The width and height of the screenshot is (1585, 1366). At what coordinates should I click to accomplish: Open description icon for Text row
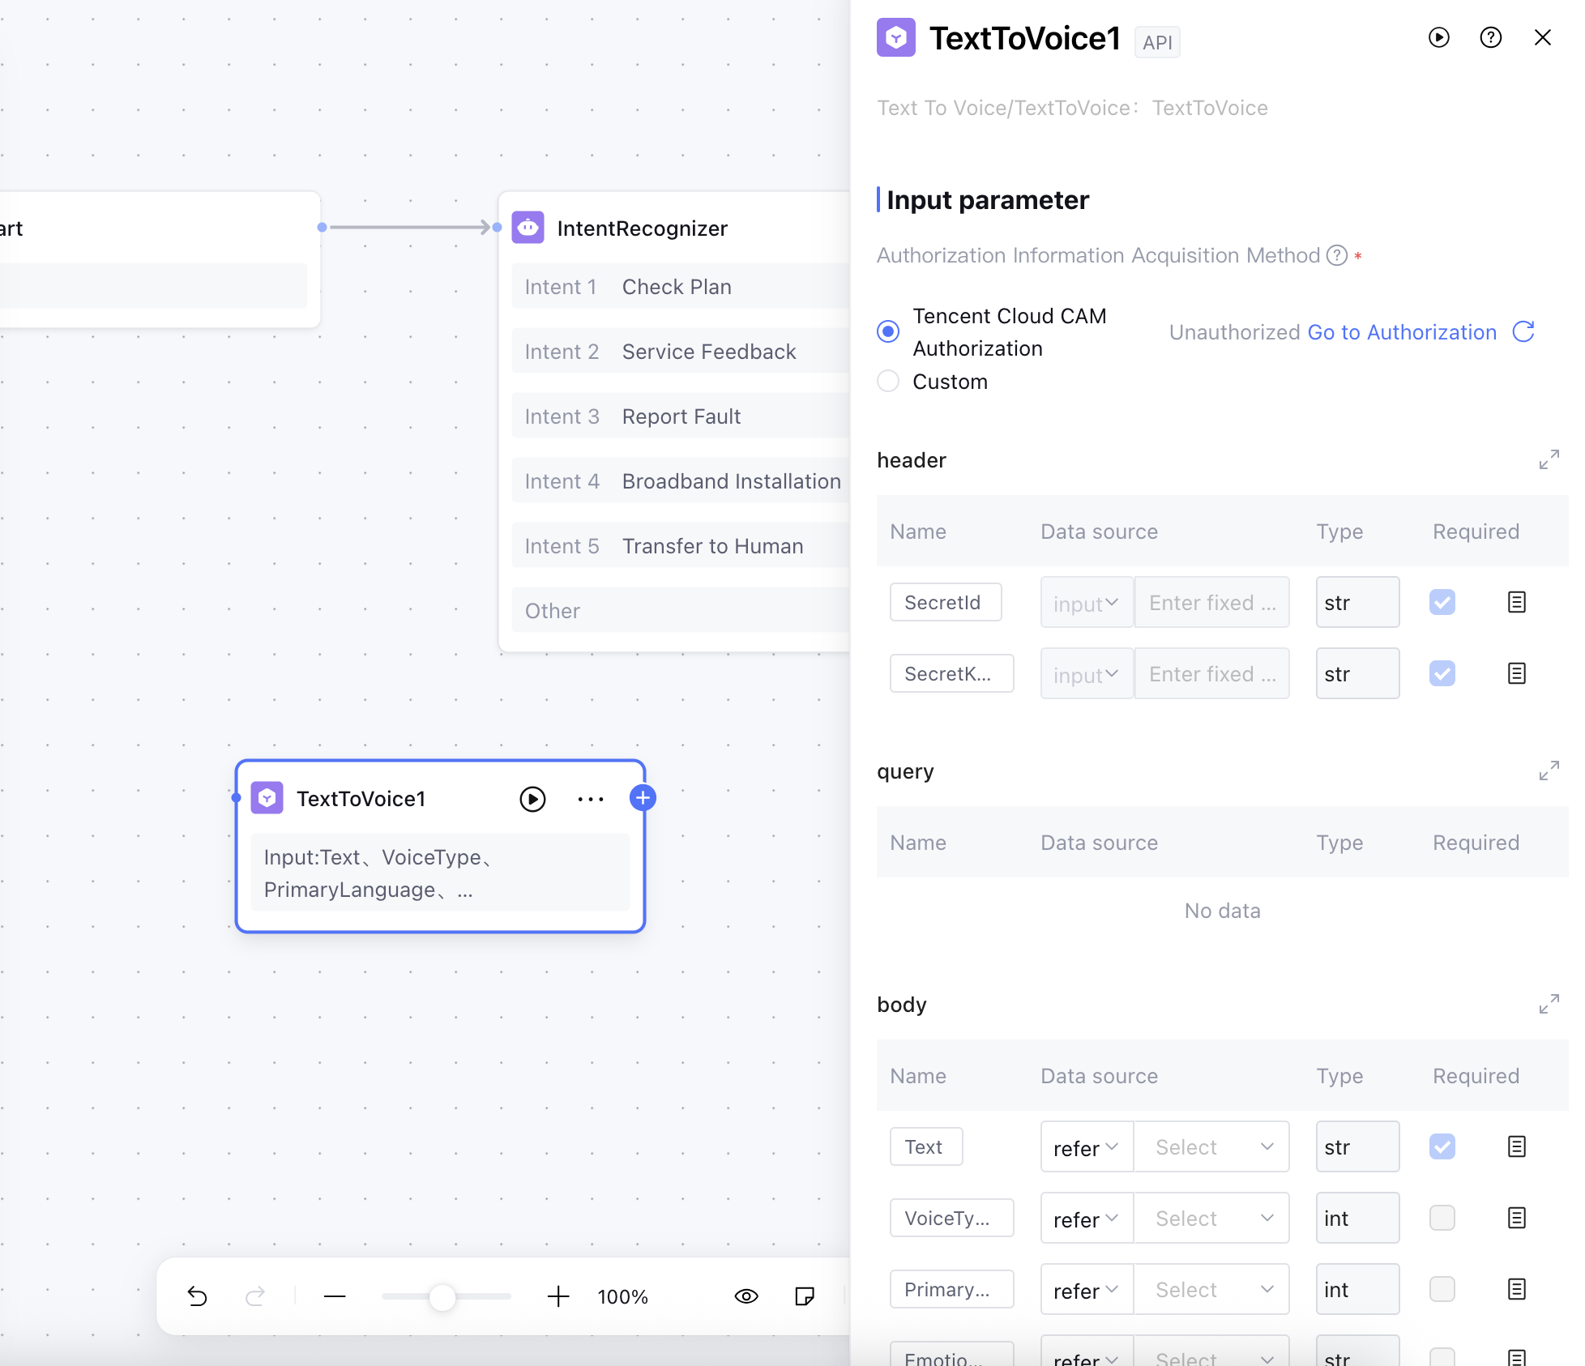(1516, 1146)
